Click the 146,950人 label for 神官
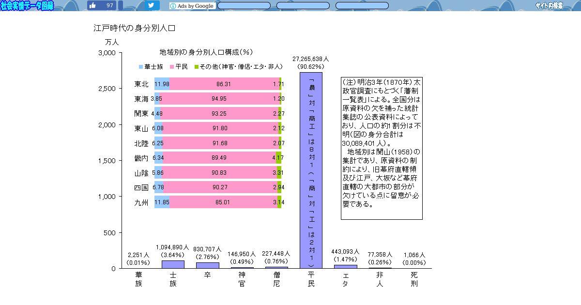The width and height of the screenshot is (581, 305). tap(242, 254)
